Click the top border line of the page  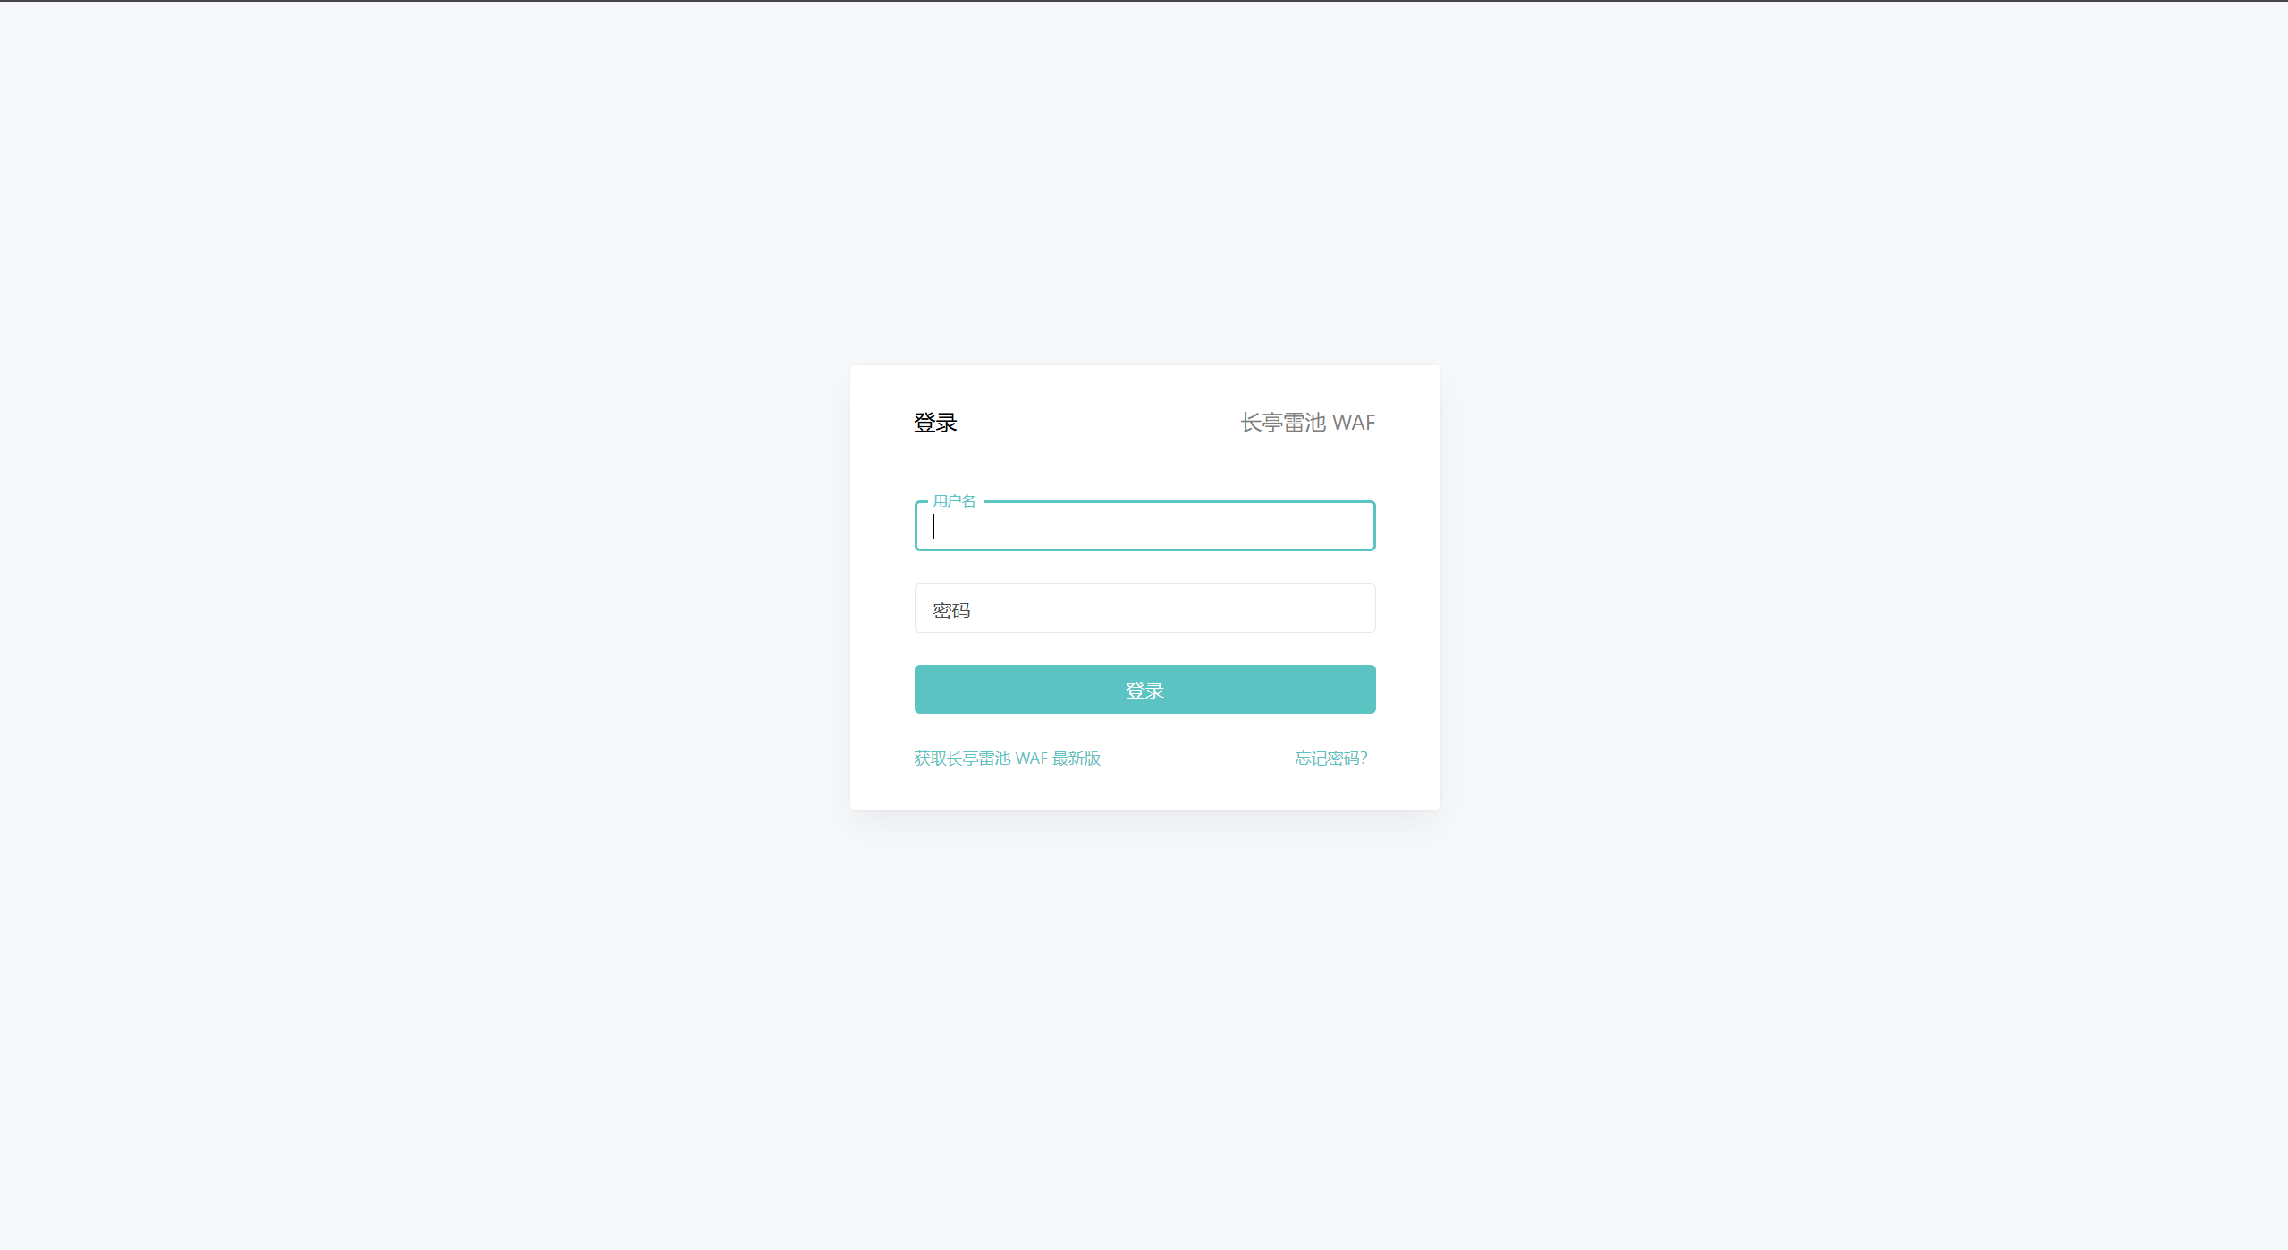click(1144, 1)
